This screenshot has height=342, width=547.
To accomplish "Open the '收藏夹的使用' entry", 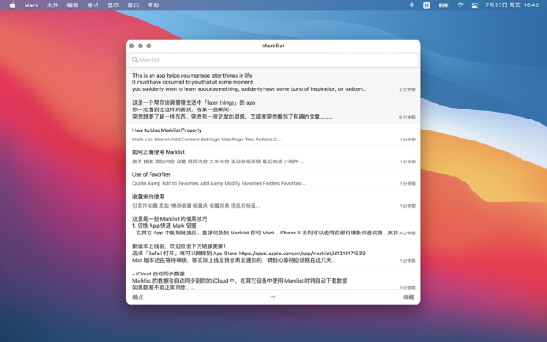I will point(273,201).
